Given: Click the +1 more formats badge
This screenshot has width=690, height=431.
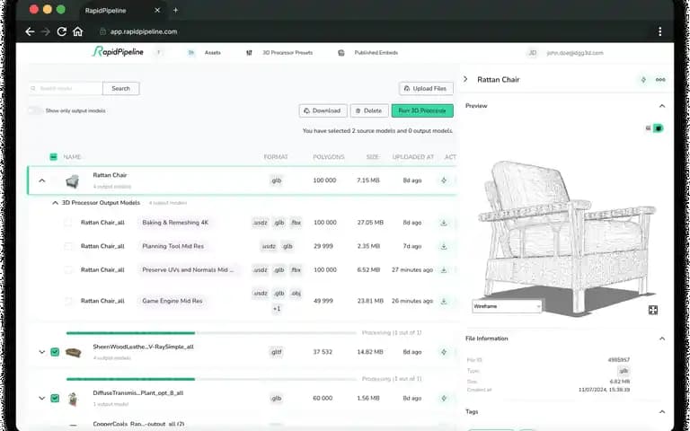Looking at the screenshot, I should (277, 309).
